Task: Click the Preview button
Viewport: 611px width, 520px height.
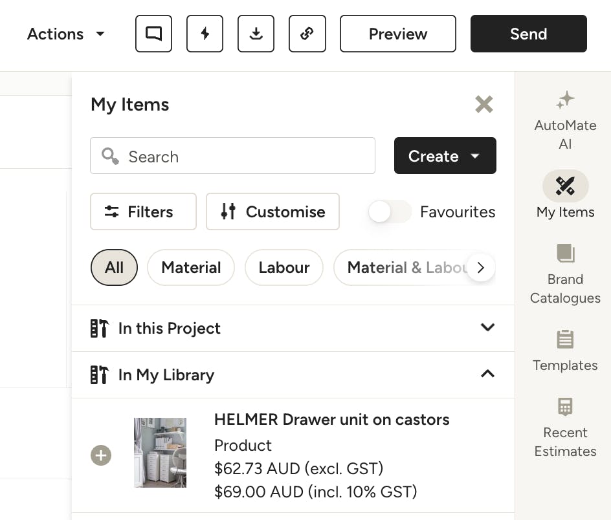Action: [397, 34]
